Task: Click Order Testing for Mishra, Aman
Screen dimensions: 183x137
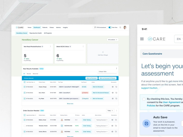Action: pyautogui.click(x=87, y=120)
